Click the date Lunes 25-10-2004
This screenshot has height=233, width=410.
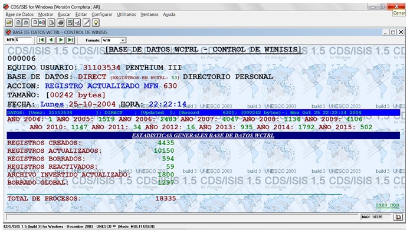click(x=78, y=104)
